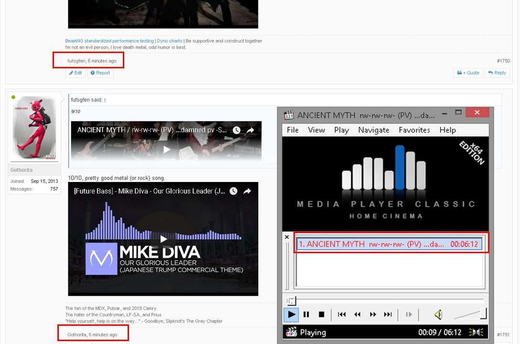Click the frame-step button in player

[409, 314]
